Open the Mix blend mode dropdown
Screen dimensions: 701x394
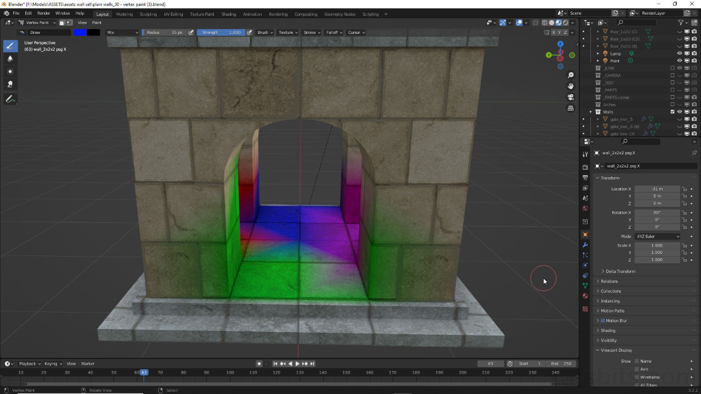pos(123,32)
